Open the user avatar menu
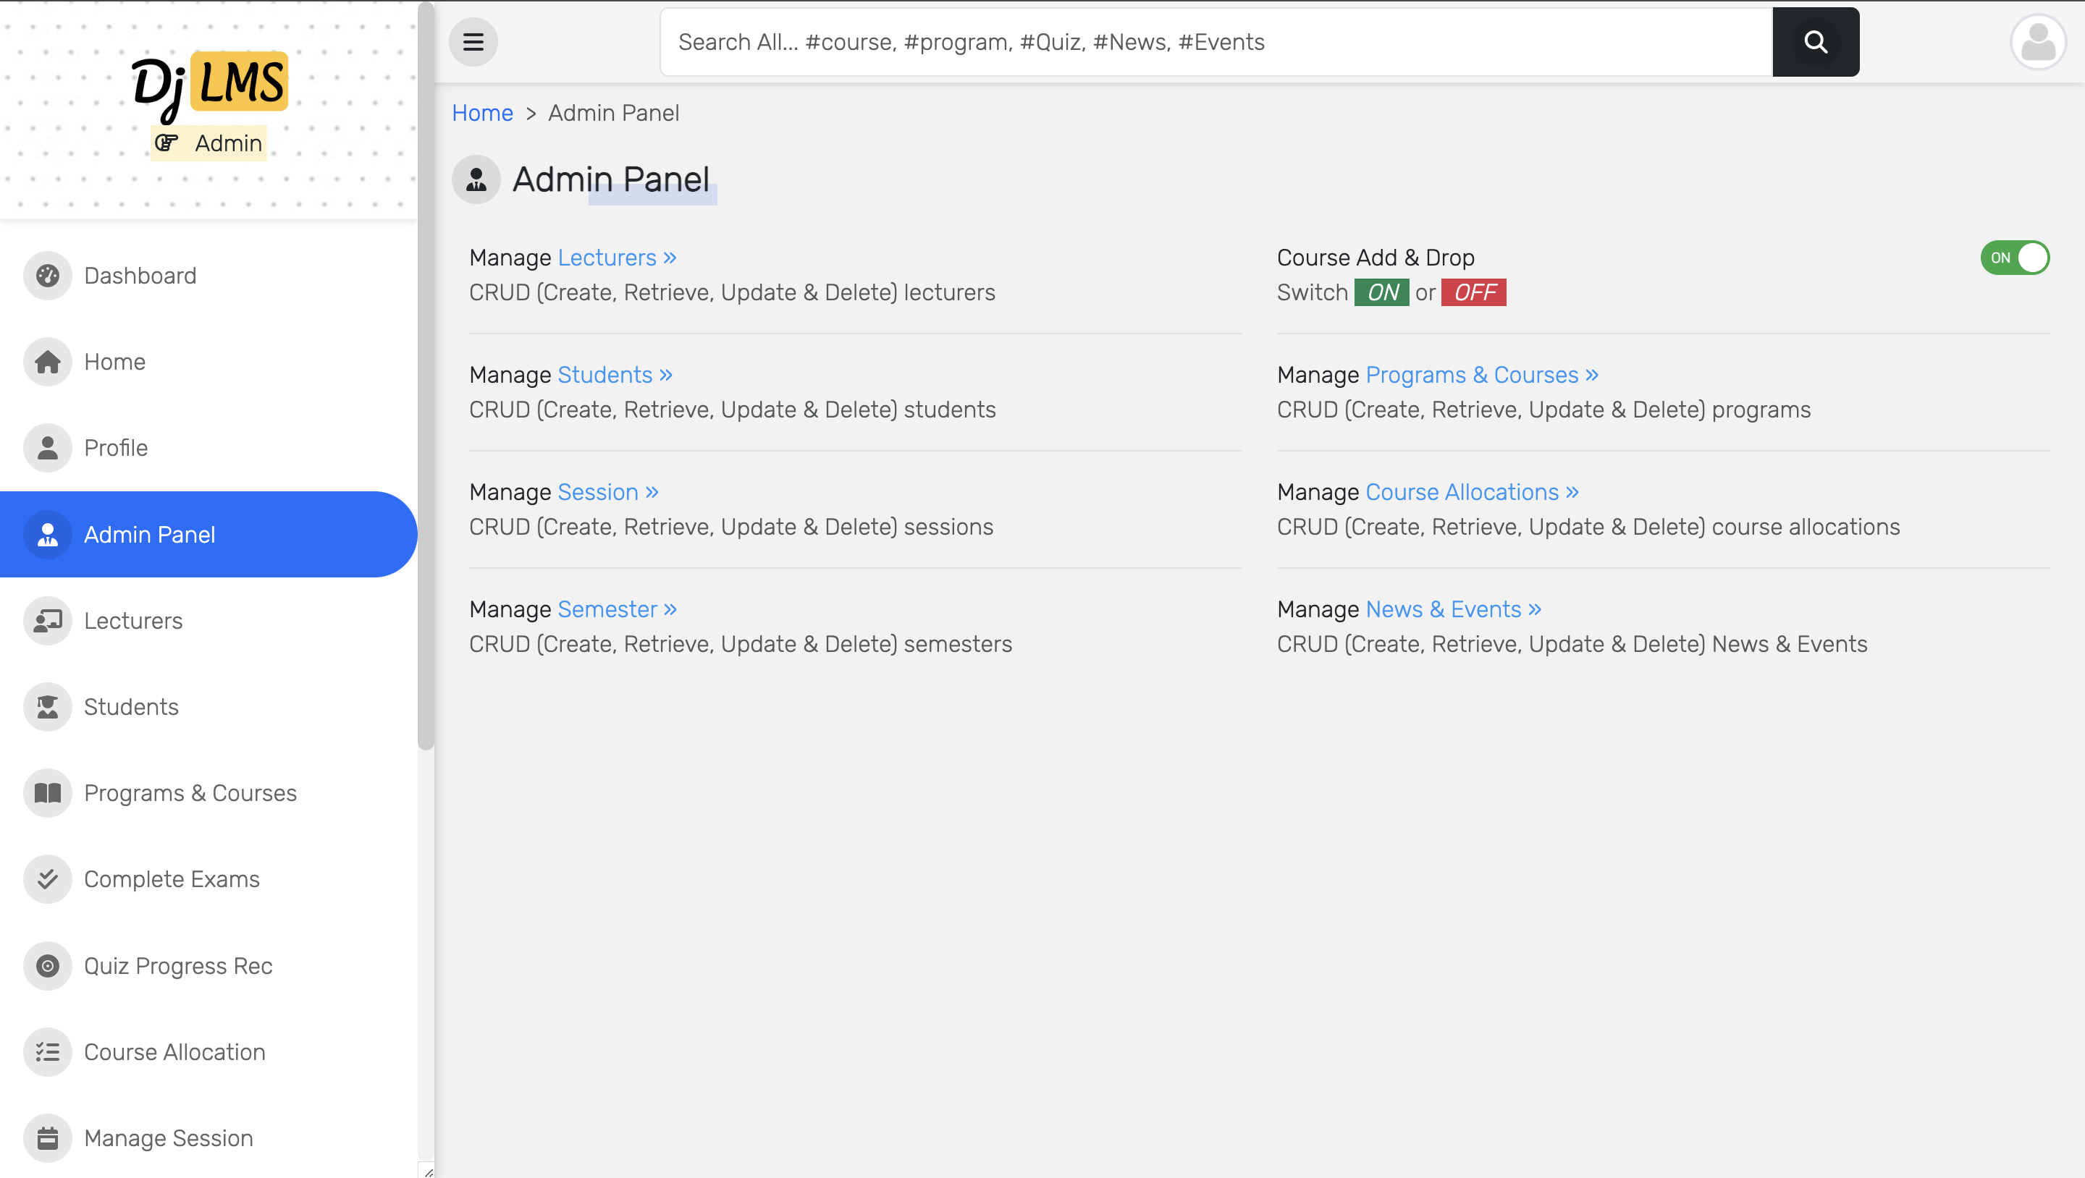The height and width of the screenshot is (1178, 2085). (2038, 42)
